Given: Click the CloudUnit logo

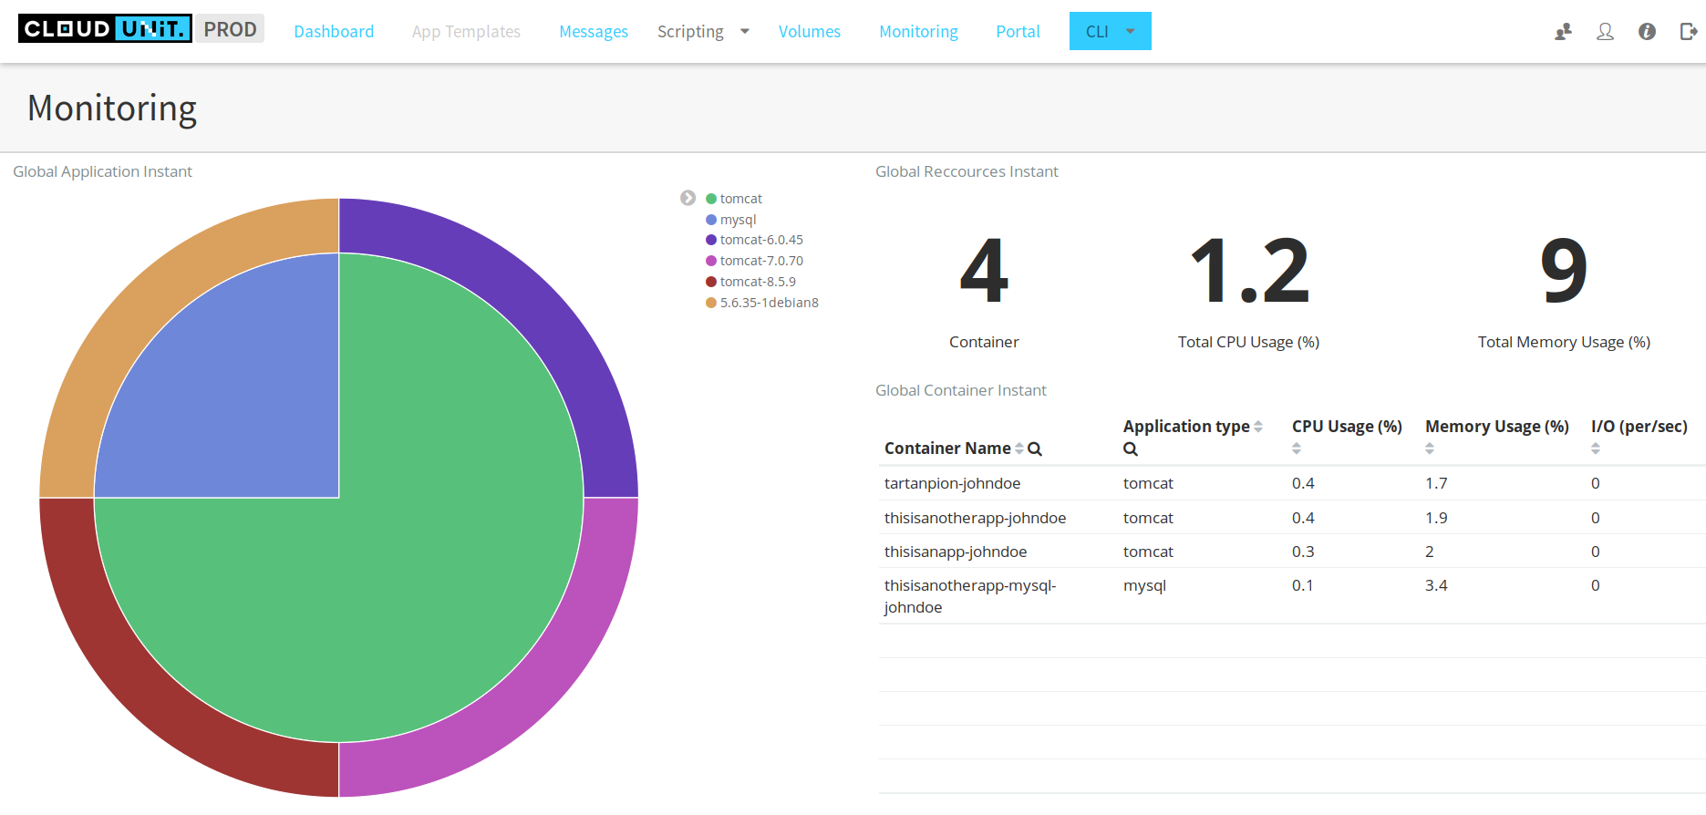Looking at the screenshot, I should coord(105,29).
